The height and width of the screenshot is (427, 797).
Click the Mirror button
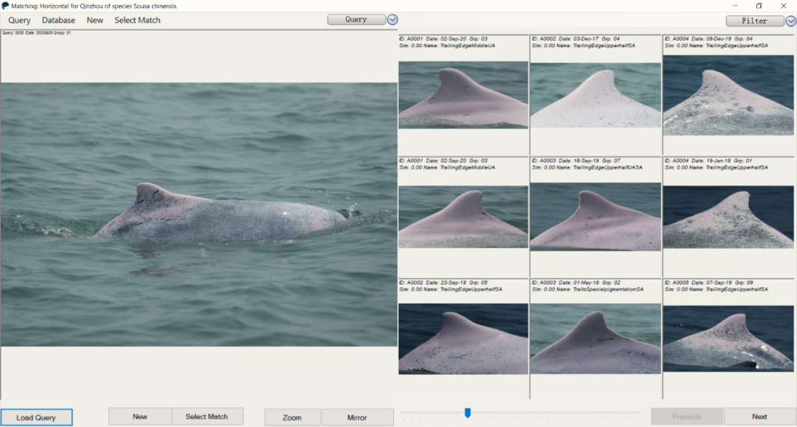[357, 417]
